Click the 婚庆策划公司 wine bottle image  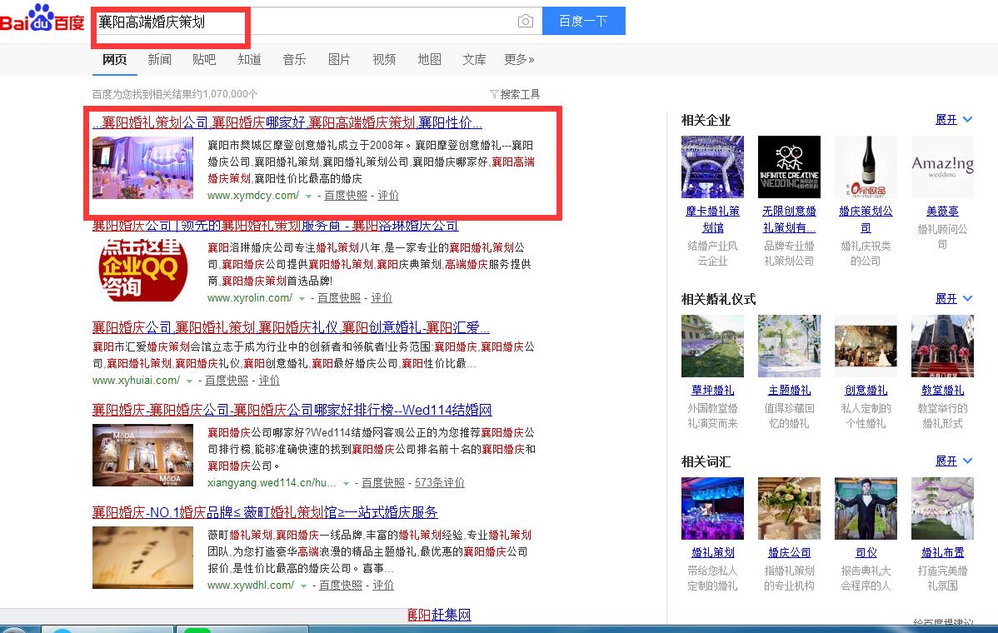pos(866,167)
